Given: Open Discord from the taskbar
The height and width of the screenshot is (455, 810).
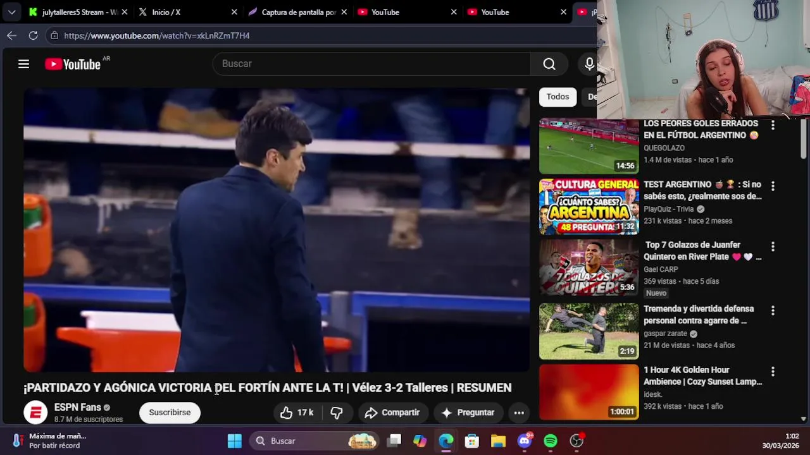Looking at the screenshot, I should pyautogui.click(x=525, y=440).
